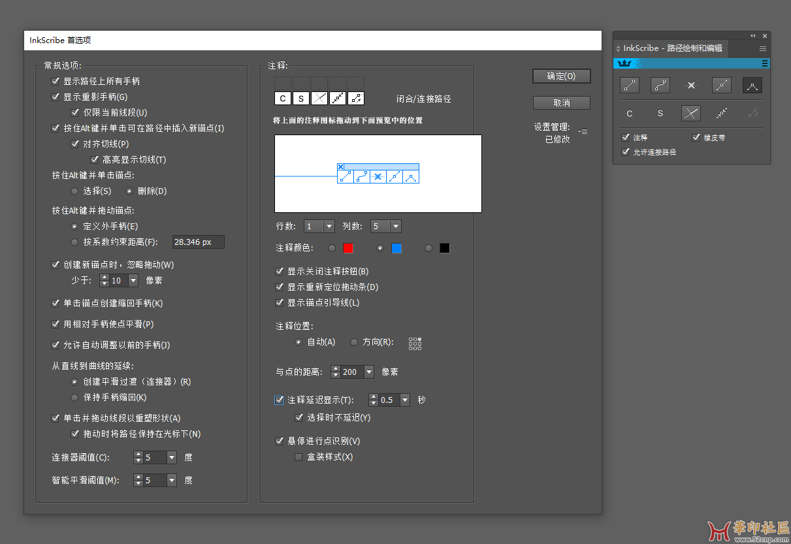Toggle 选择时不延迟(Y) checkbox

click(299, 417)
